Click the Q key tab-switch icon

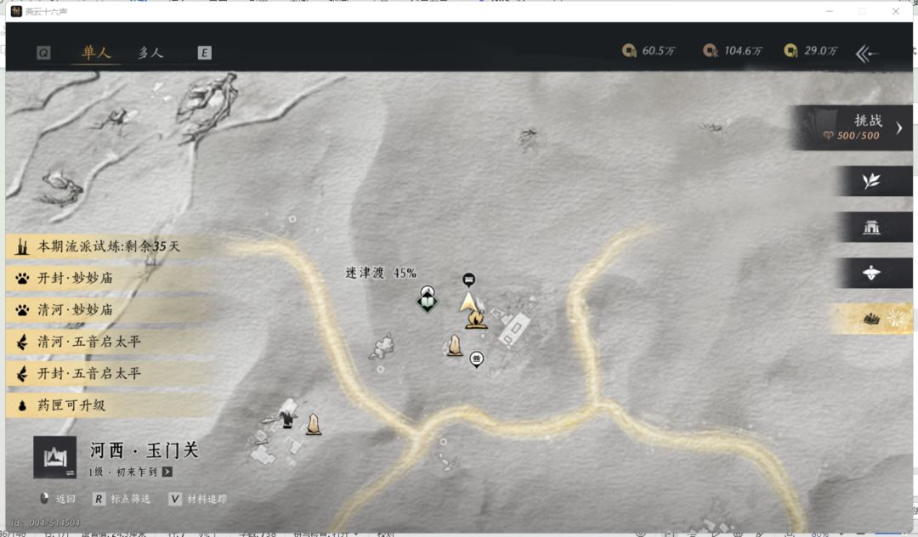pyautogui.click(x=43, y=54)
